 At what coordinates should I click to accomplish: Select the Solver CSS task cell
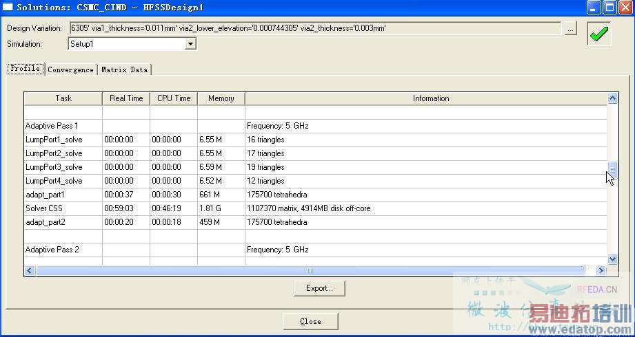pos(63,208)
